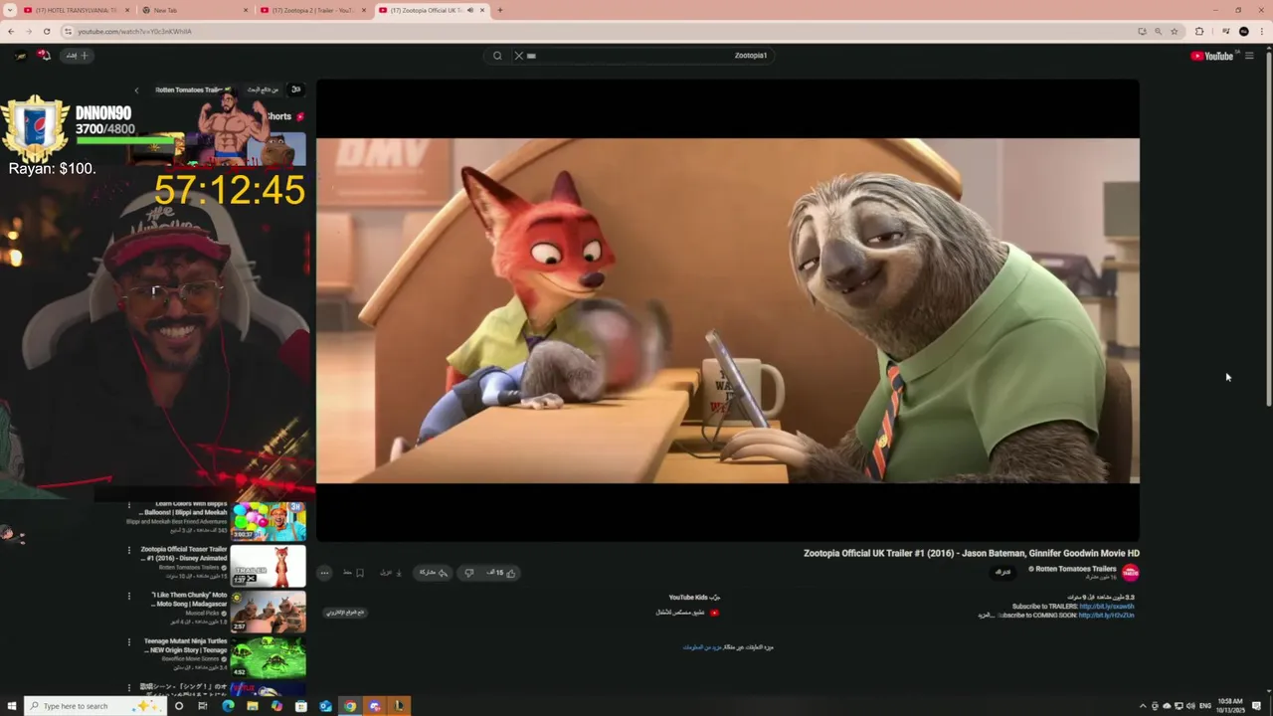Open the Blippi Learn Colors video thumbnail
1273x716 pixels.
[269, 520]
